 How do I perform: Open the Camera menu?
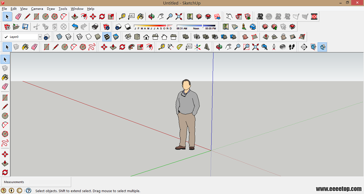pyautogui.click(x=37, y=9)
